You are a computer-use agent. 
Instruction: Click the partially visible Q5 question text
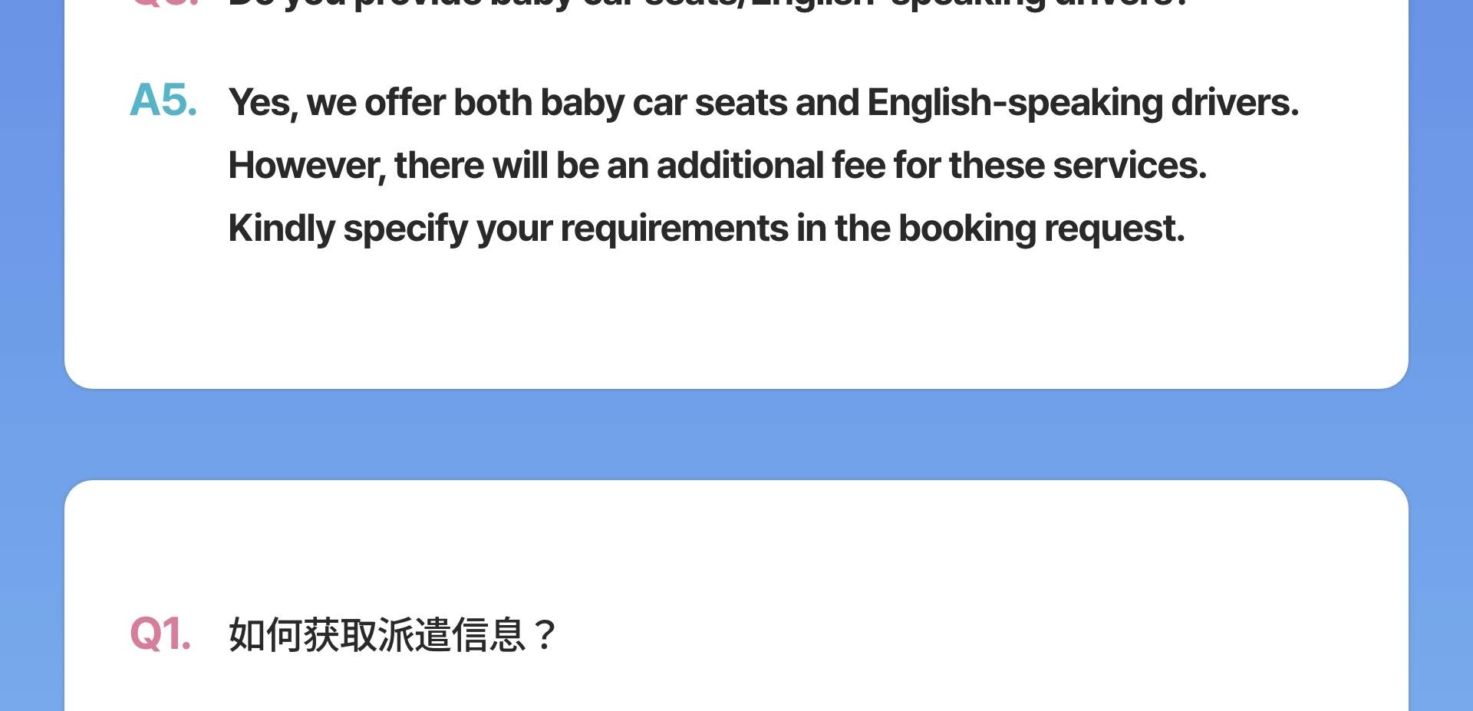pos(706,4)
